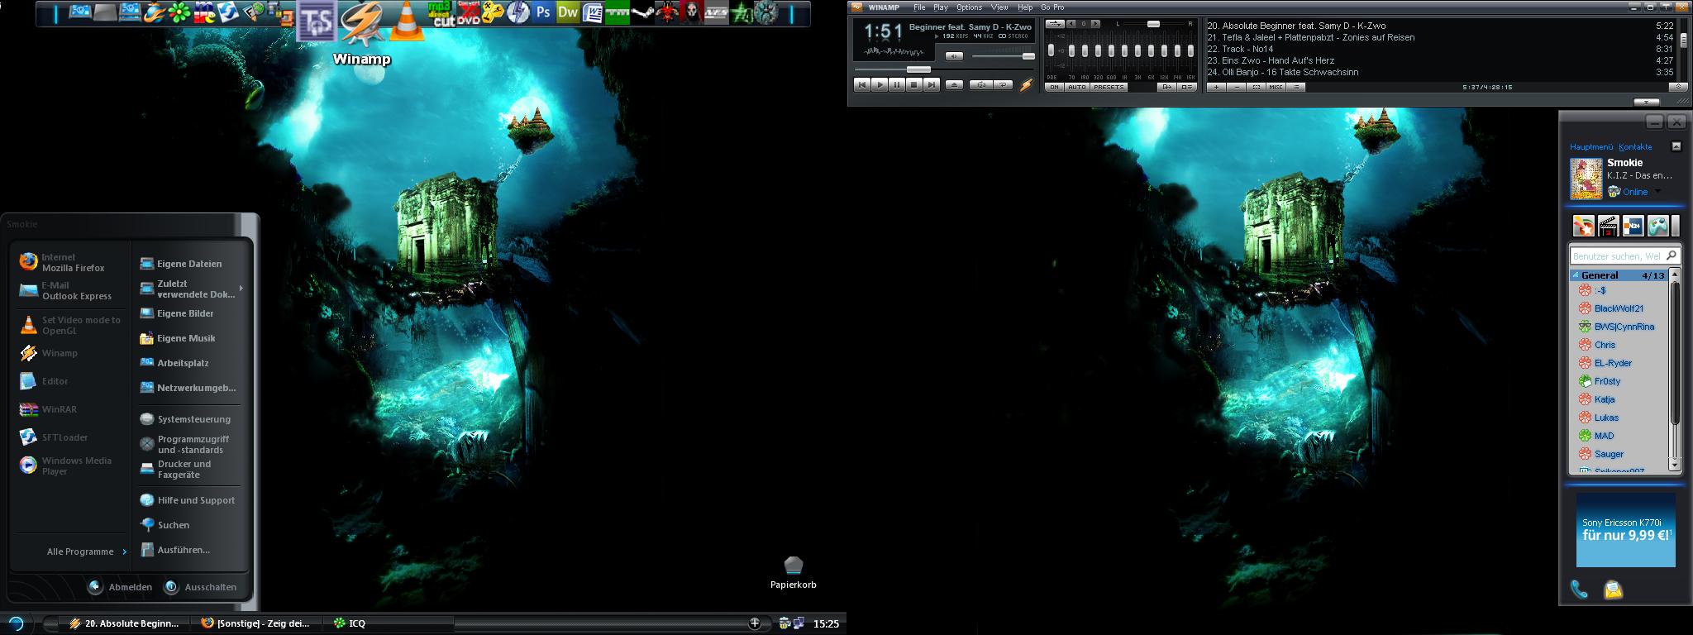Toggle the equalizer crossfade arrow button
Screen dimensions: 1693x635
[x=1055, y=24]
